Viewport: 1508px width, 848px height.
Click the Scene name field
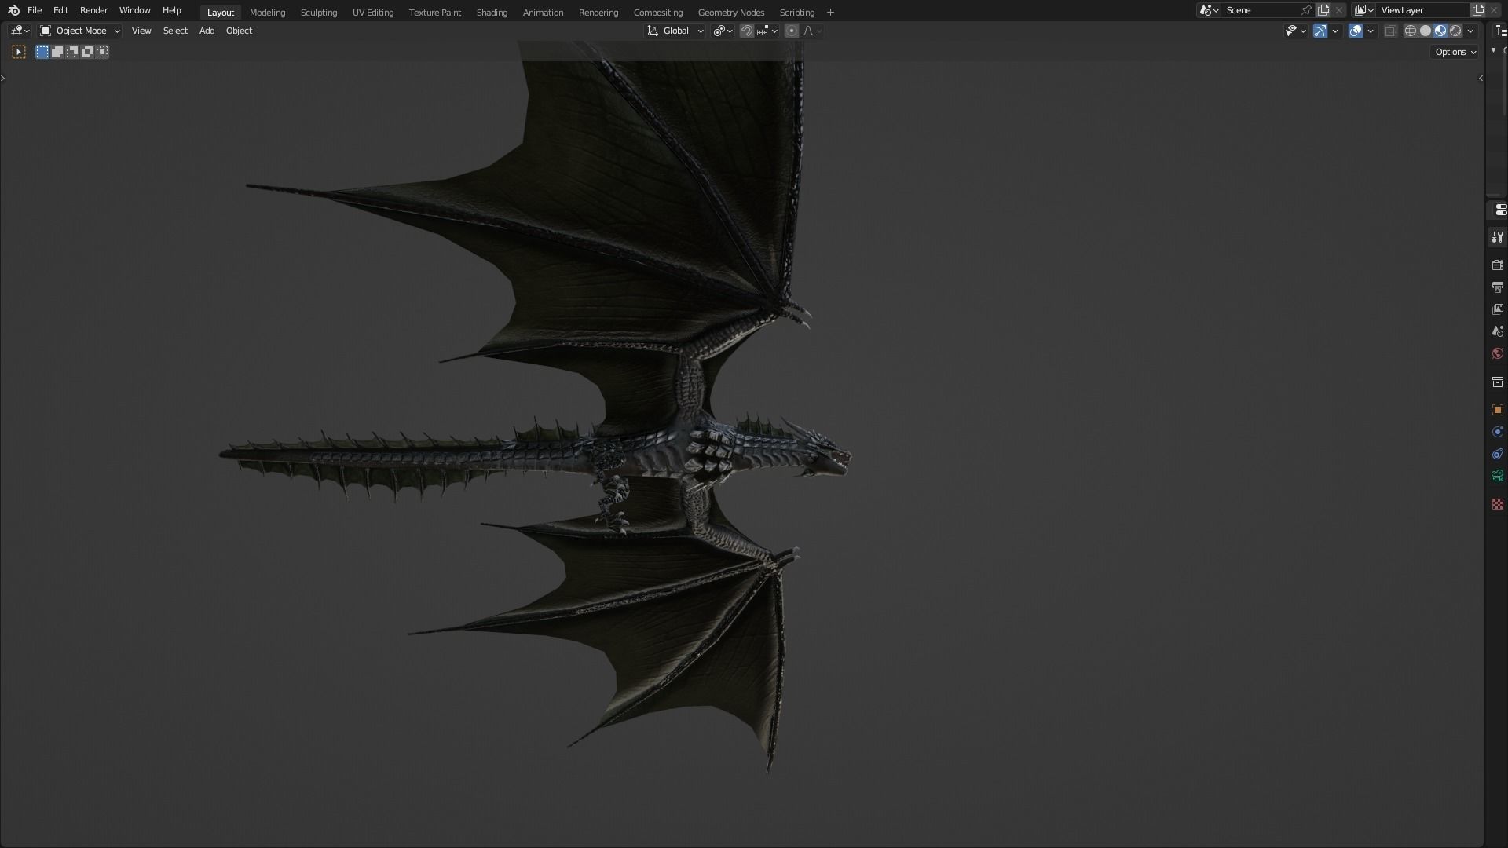1259,10
